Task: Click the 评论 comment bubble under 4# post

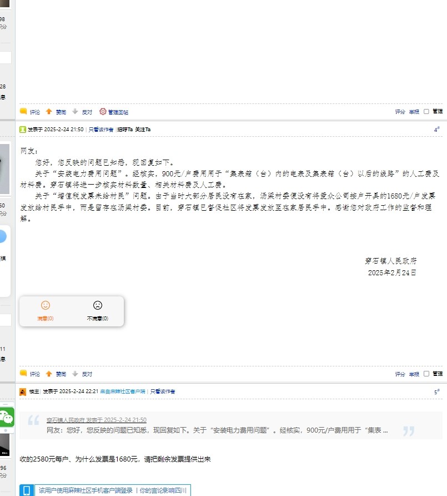Action: pyautogui.click(x=23, y=374)
